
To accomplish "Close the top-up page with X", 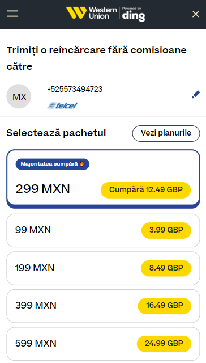I will click(196, 14).
